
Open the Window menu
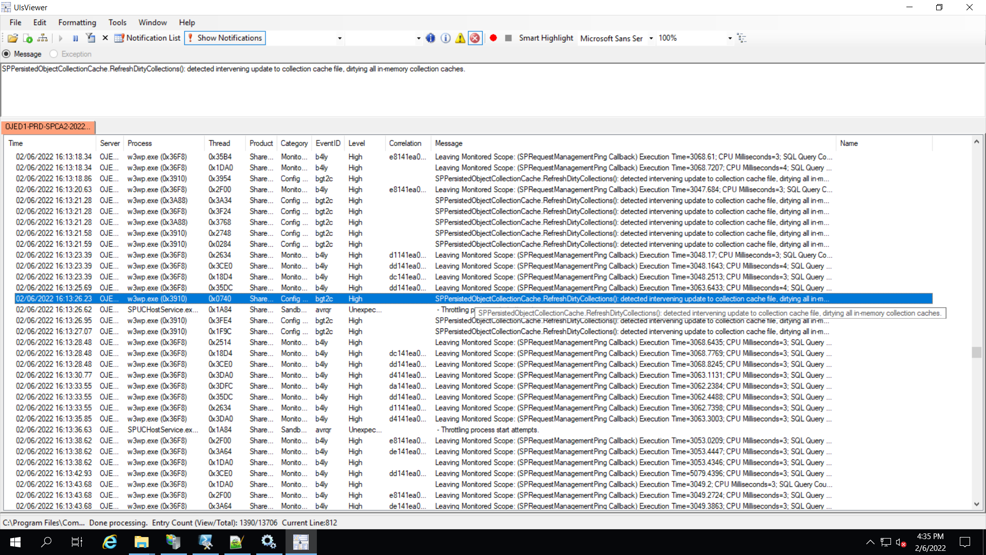click(153, 23)
